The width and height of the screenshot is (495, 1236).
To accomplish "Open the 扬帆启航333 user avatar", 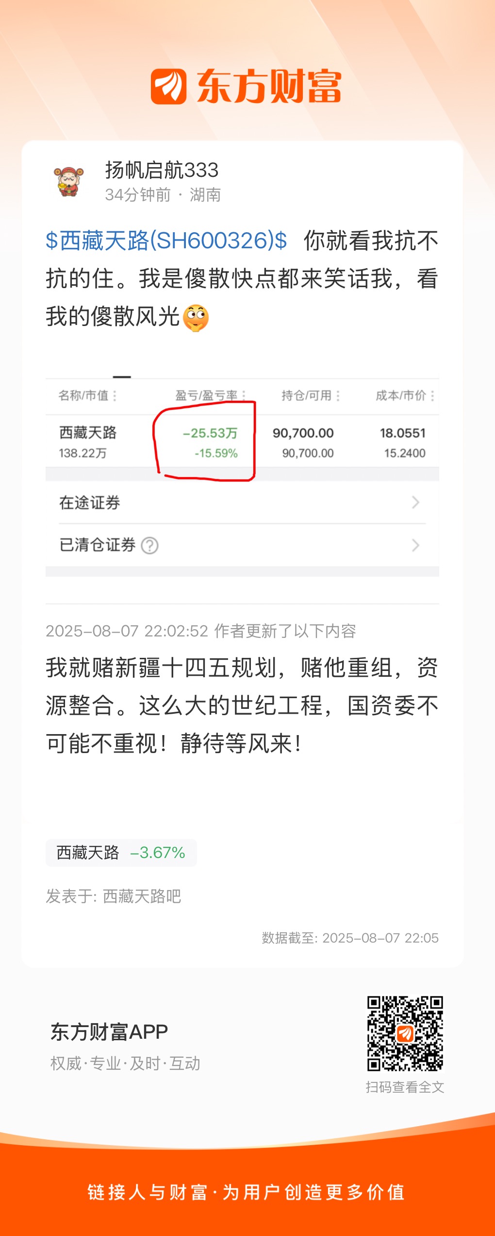I will coord(68,182).
